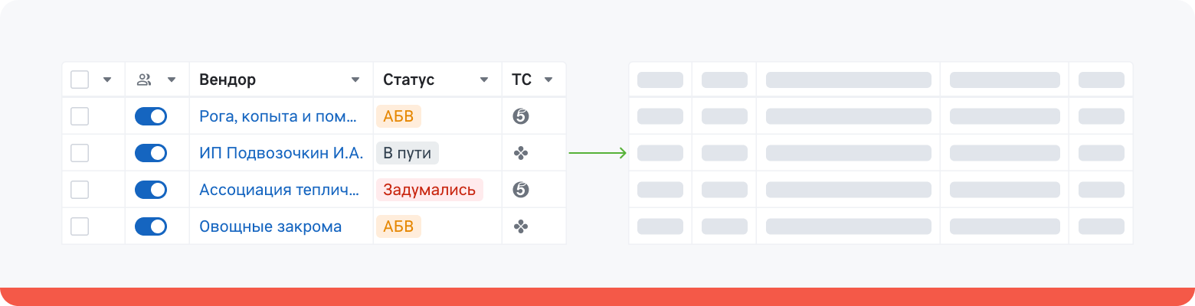Click the red Задумались status badge

pos(430,190)
